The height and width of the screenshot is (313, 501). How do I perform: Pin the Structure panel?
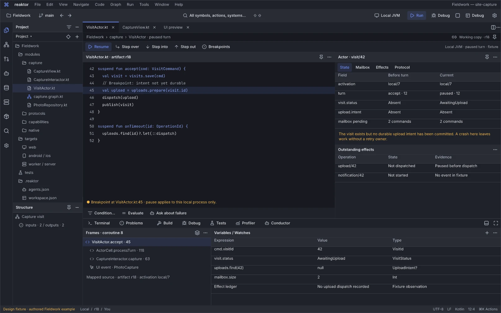point(69,207)
